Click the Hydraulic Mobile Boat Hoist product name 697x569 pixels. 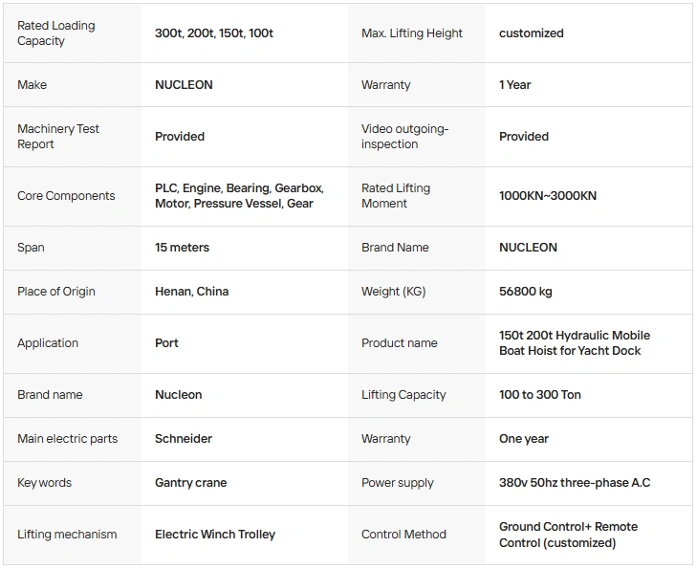pos(575,342)
